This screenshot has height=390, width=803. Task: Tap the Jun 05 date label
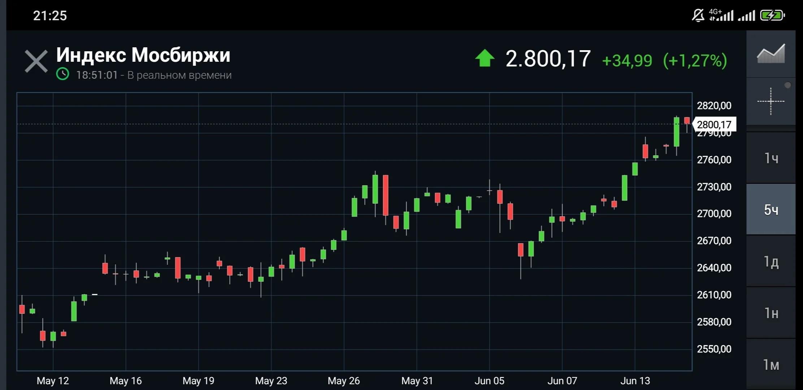click(490, 381)
